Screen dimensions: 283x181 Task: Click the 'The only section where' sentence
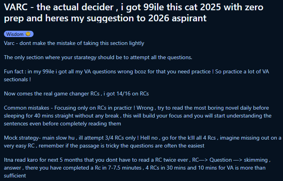tap(98, 57)
